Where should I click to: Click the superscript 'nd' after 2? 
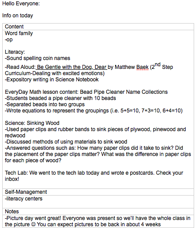[x=157, y=64]
